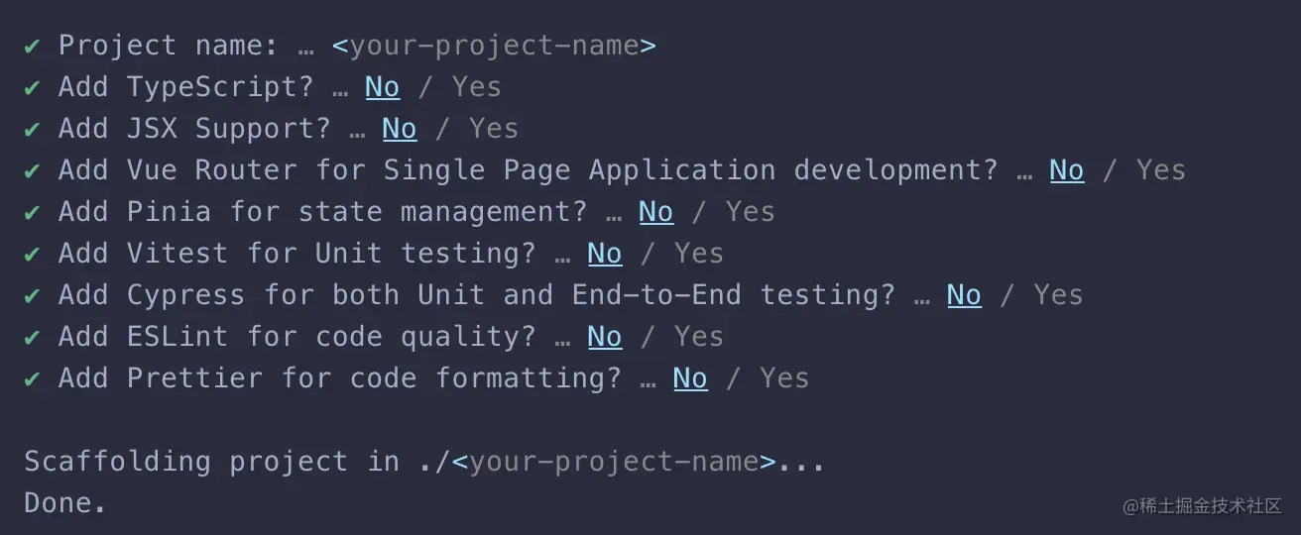
Task: Select No for Pinia state management
Action: [x=656, y=212]
